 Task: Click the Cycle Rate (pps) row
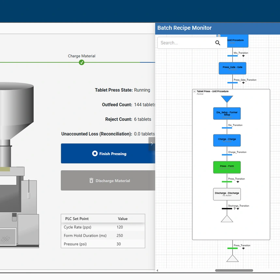103,227
